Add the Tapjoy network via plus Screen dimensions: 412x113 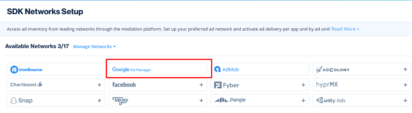tap(201, 100)
